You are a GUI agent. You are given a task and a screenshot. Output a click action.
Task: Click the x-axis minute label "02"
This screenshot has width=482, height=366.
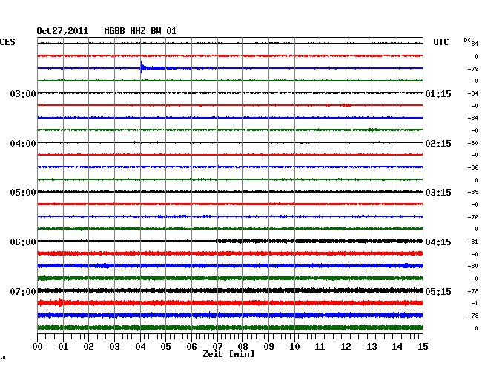coord(88,347)
